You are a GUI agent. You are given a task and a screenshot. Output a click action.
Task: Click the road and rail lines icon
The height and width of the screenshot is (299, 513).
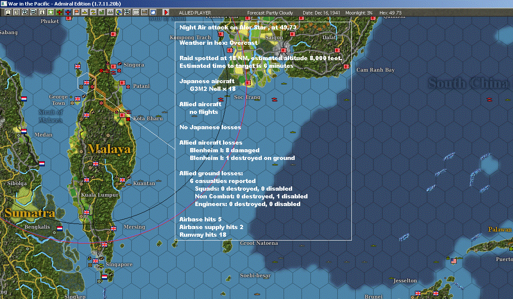(145, 13)
